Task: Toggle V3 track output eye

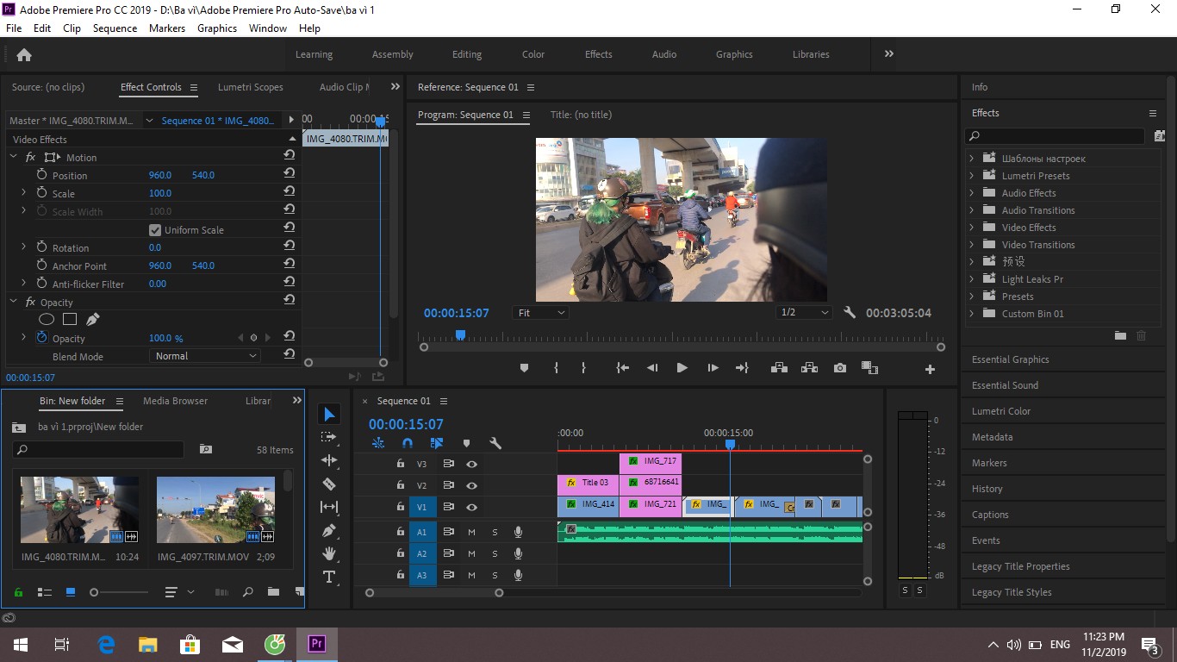Action: 471,464
